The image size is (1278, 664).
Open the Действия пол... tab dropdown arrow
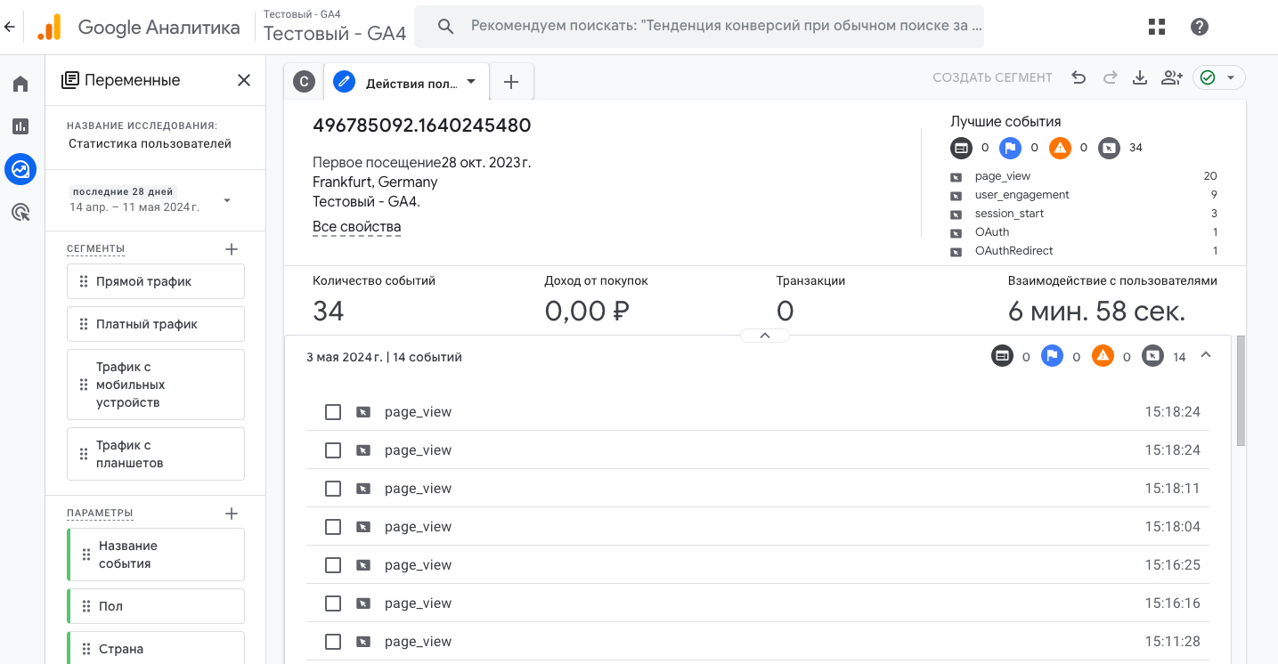point(471,82)
